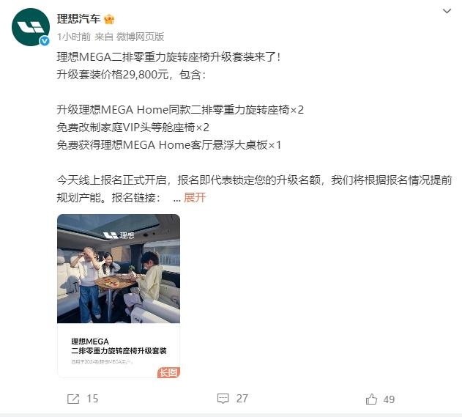Click the 1小时前 timestamp
The width and height of the screenshot is (462, 417).
click(x=74, y=37)
